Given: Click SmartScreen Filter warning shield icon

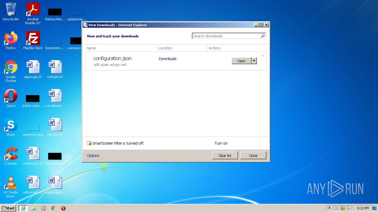Looking at the screenshot, I should click(89, 143).
